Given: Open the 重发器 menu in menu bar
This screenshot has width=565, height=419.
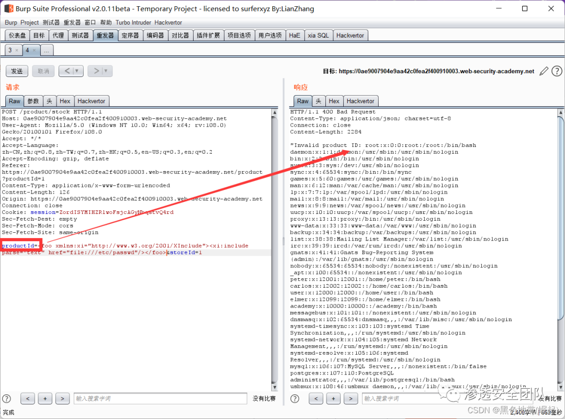Looking at the screenshot, I should pos(72,22).
